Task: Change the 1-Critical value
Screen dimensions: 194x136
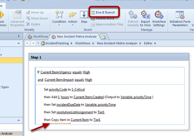Action: pos(78,90)
